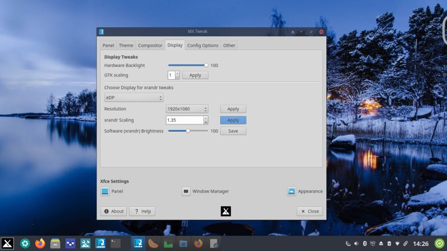
Task: Open the terminal from the taskbar
Action: [116, 243]
